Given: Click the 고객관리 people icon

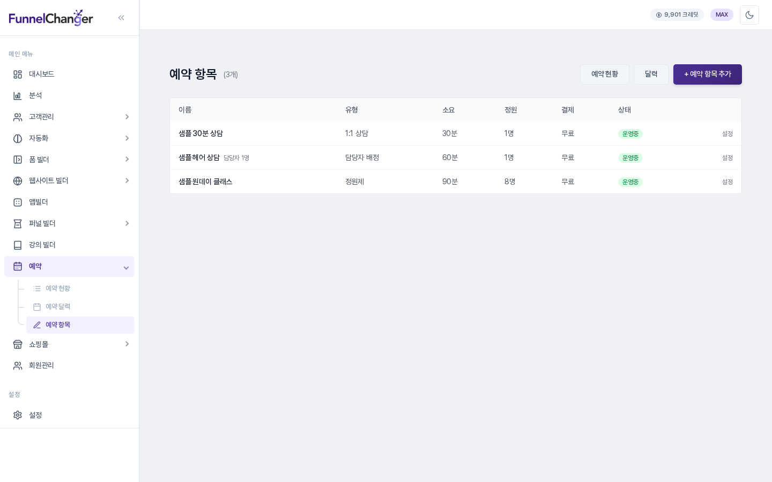Looking at the screenshot, I should point(18,117).
